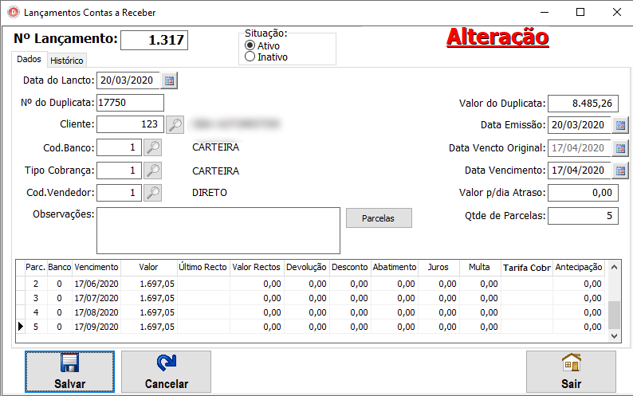Click the grid scrollbar down arrow
Image resolution: width=633 pixels, height=396 pixels.
[x=613, y=337]
